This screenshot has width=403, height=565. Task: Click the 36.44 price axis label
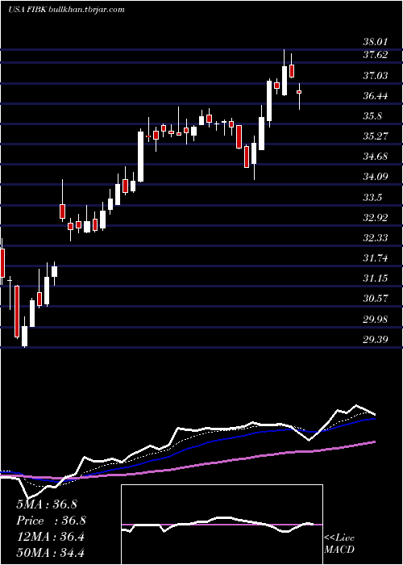pyautogui.click(x=376, y=96)
